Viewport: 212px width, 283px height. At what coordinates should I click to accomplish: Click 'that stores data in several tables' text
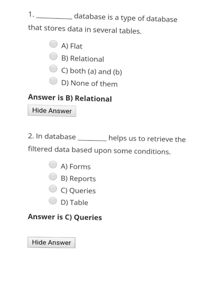click(x=85, y=30)
